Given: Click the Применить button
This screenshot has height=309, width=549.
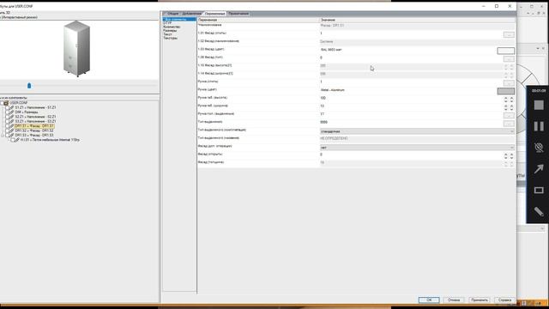Looking at the screenshot, I should tap(479, 300).
